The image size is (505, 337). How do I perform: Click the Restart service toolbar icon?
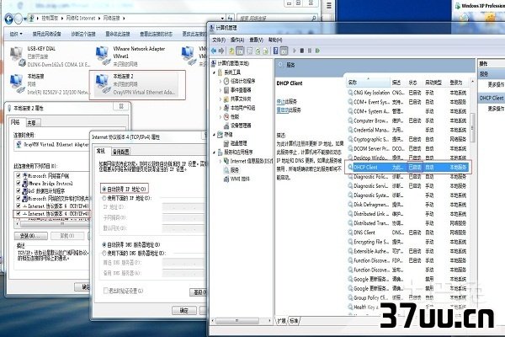point(317,51)
